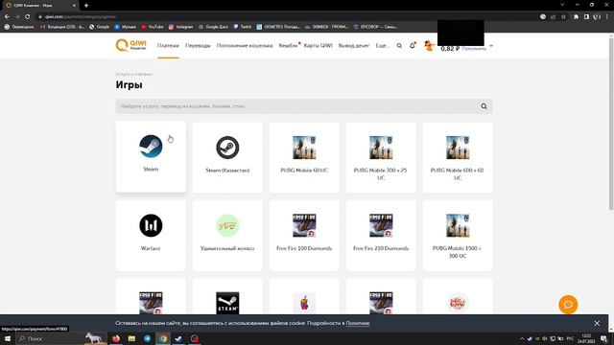Open Telegram from the taskbar
614x345 pixels.
pyautogui.click(x=147, y=338)
